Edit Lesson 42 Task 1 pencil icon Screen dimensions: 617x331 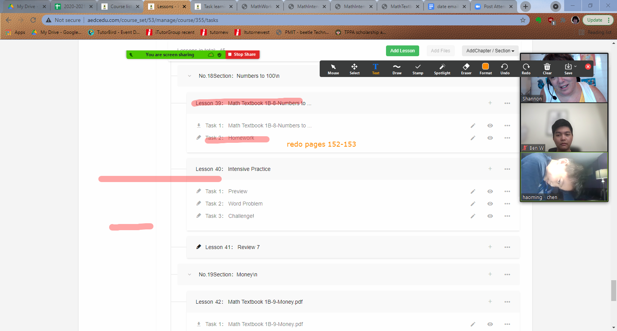pos(473,324)
